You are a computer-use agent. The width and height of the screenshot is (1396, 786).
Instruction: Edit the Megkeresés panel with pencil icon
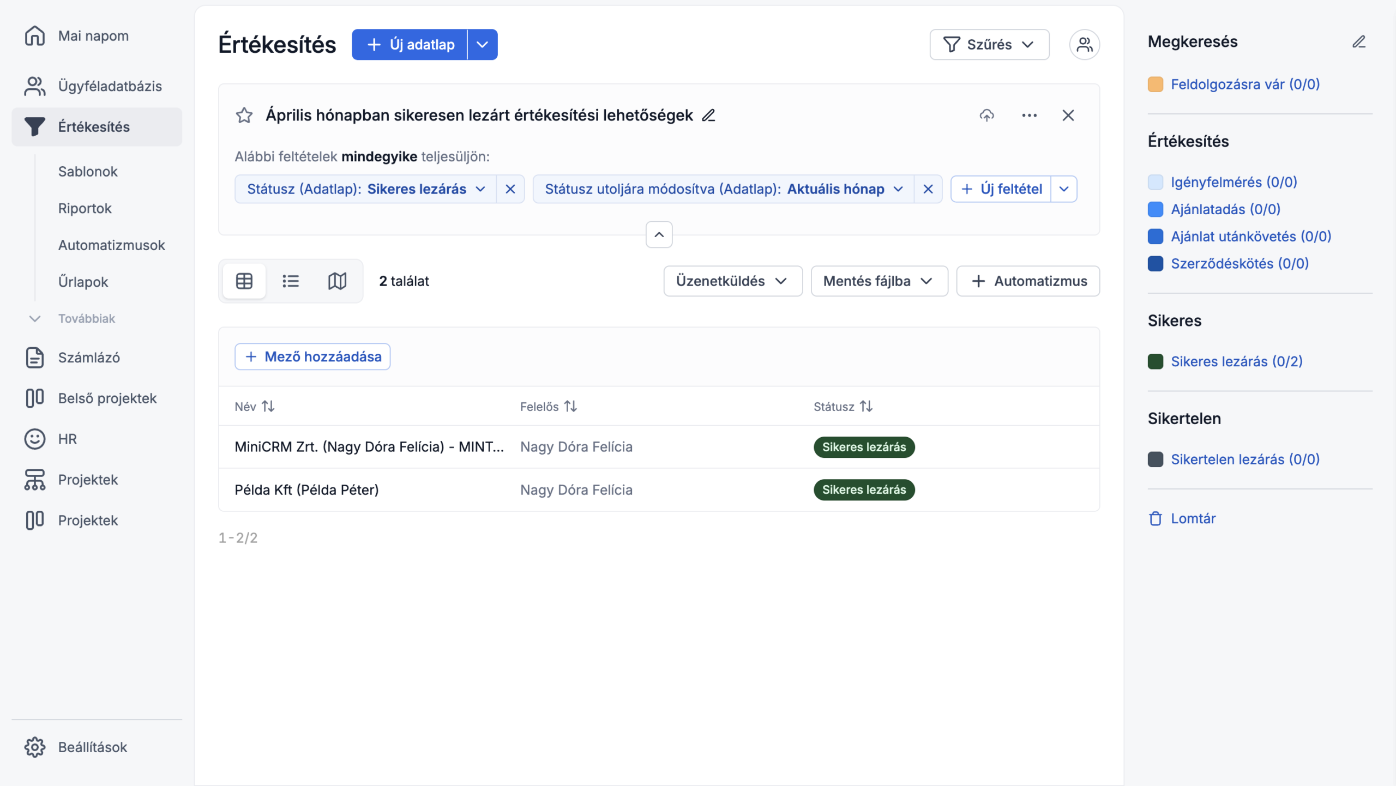coord(1358,42)
